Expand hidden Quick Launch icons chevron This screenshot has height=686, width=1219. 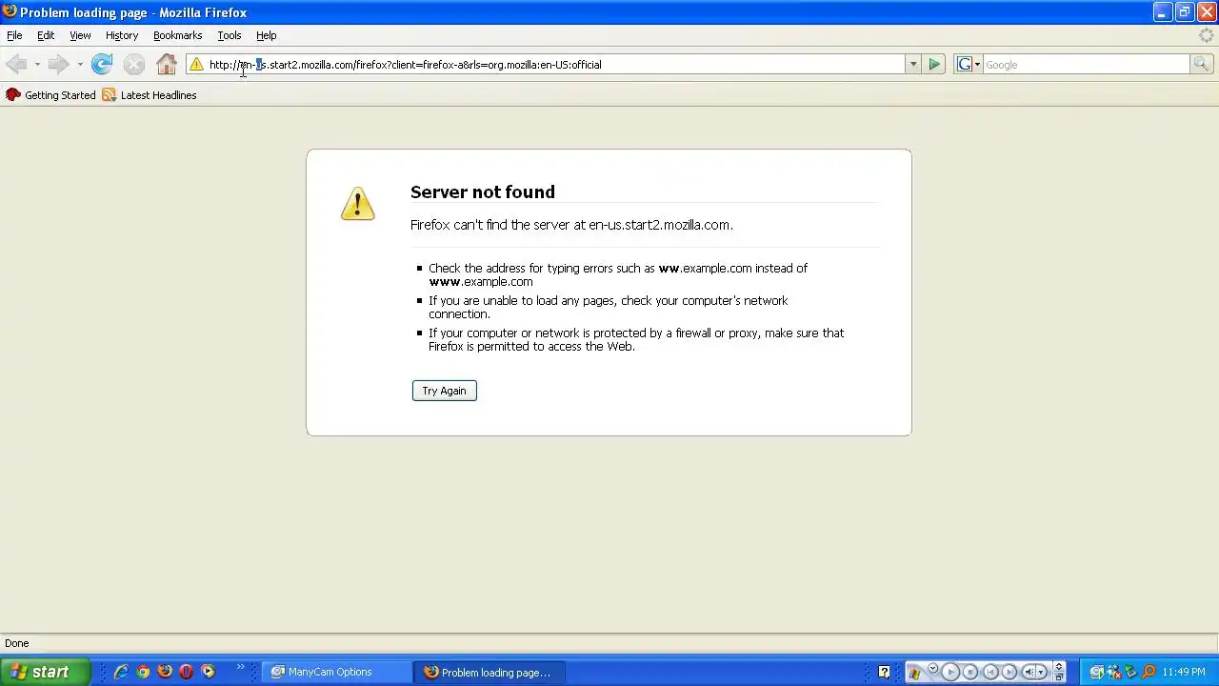point(240,668)
